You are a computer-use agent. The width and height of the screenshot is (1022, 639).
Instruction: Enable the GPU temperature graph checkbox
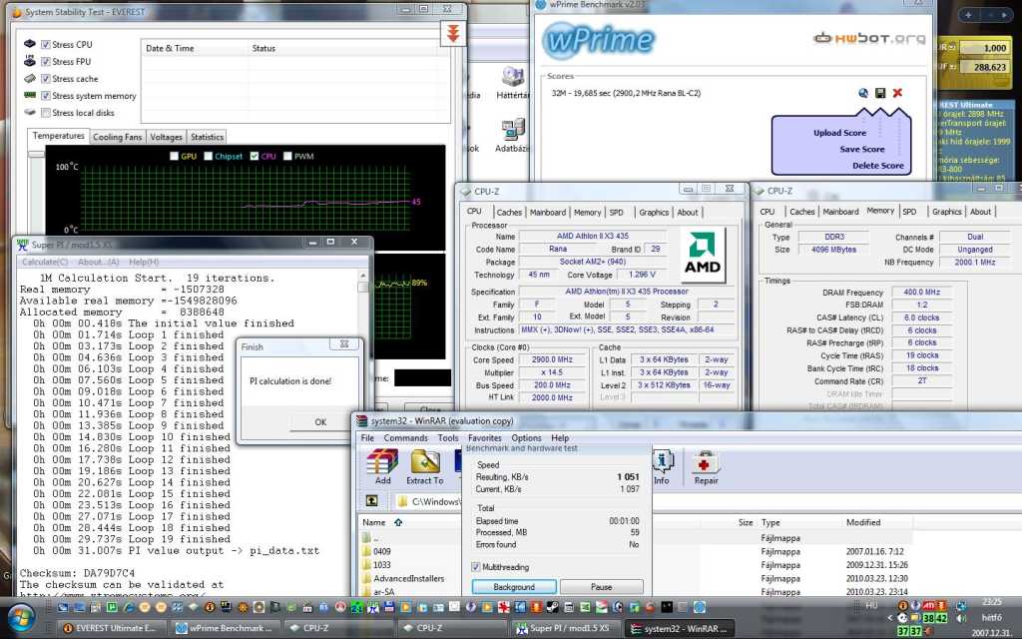click(174, 156)
